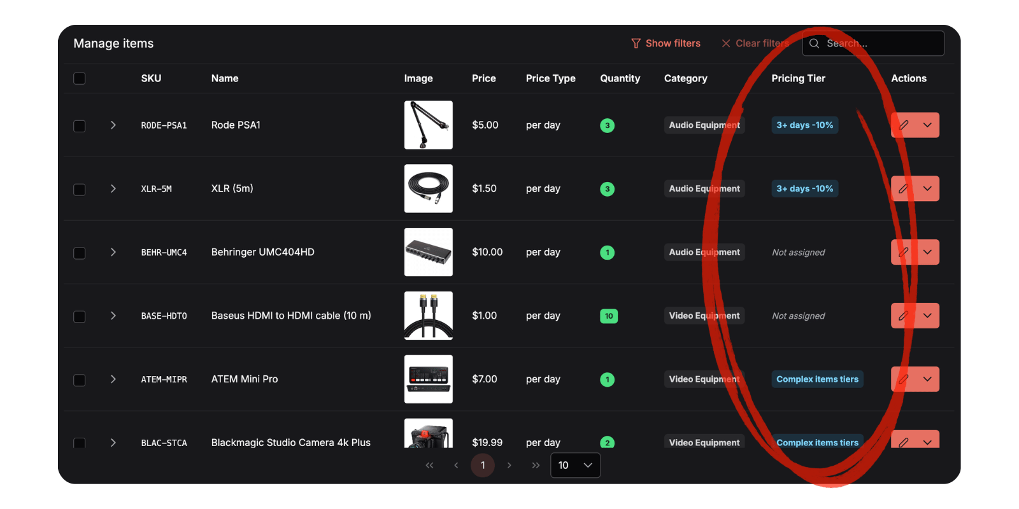
Task: Check the XLR (5m) row checkbox
Action: point(80,190)
